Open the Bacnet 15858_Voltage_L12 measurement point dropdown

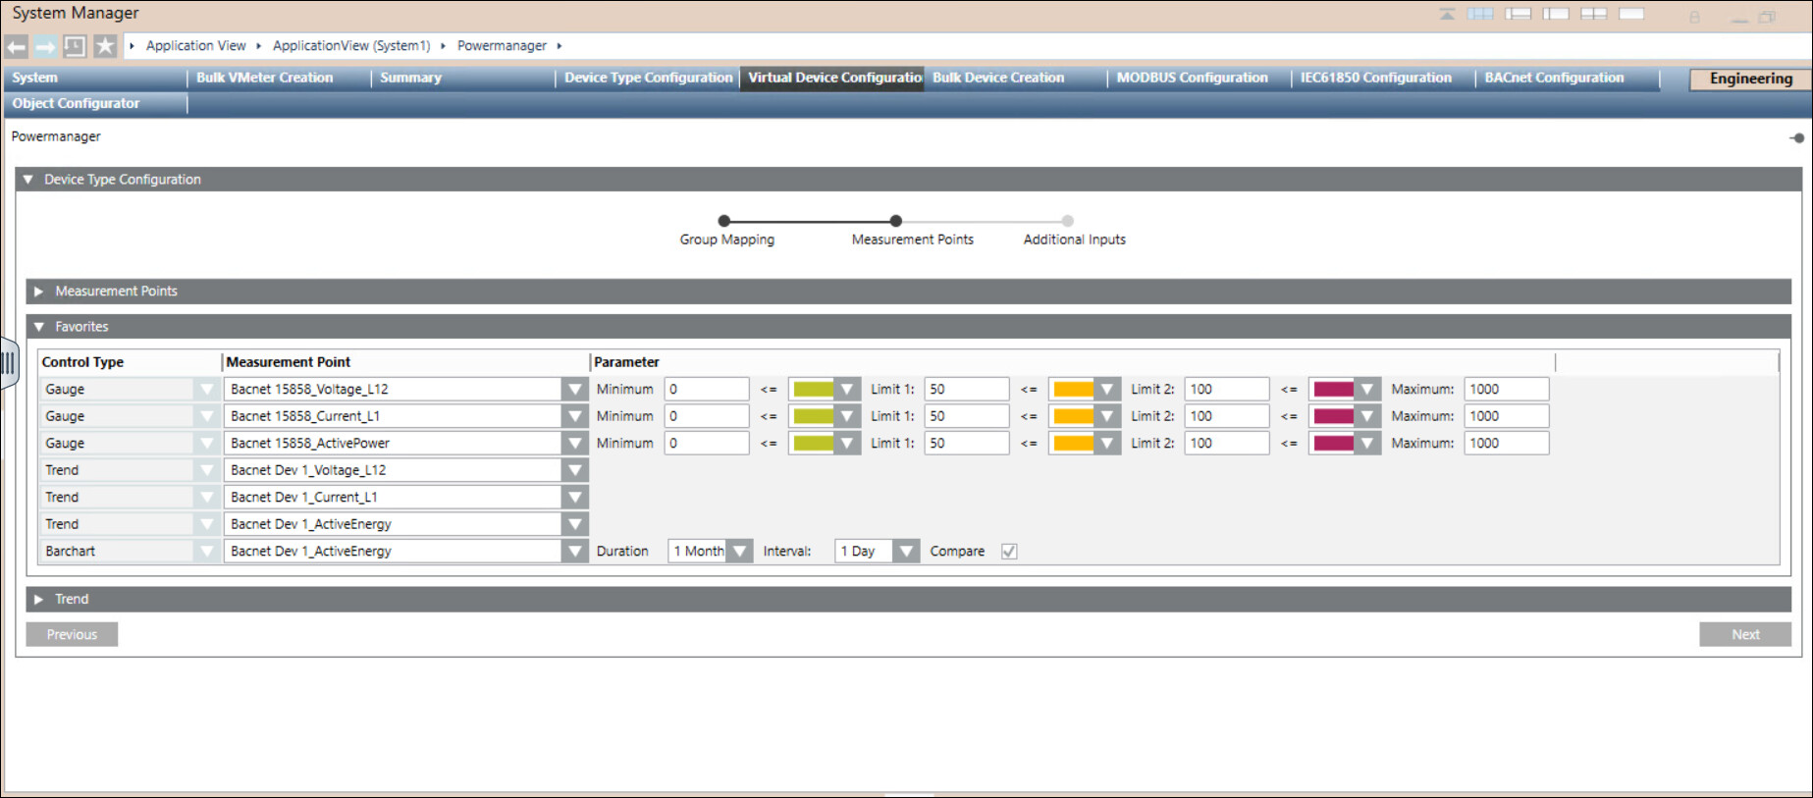pyautogui.click(x=575, y=390)
